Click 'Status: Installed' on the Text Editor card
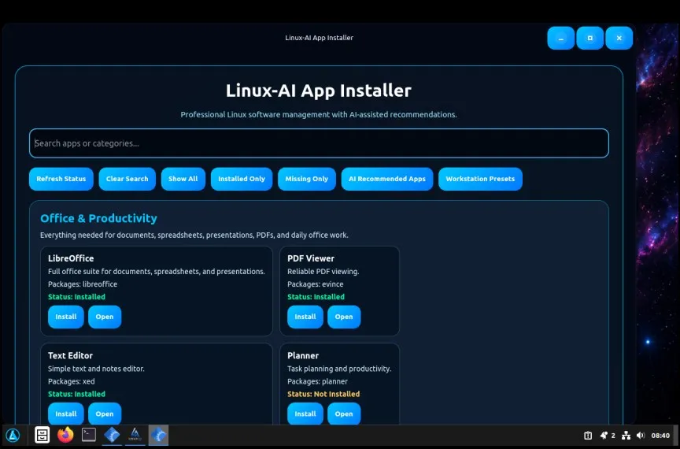The height and width of the screenshot is (449, 680). click(76, 395)
